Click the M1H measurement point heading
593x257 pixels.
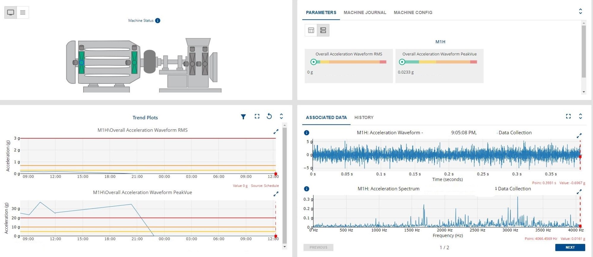tap(440, 42)
